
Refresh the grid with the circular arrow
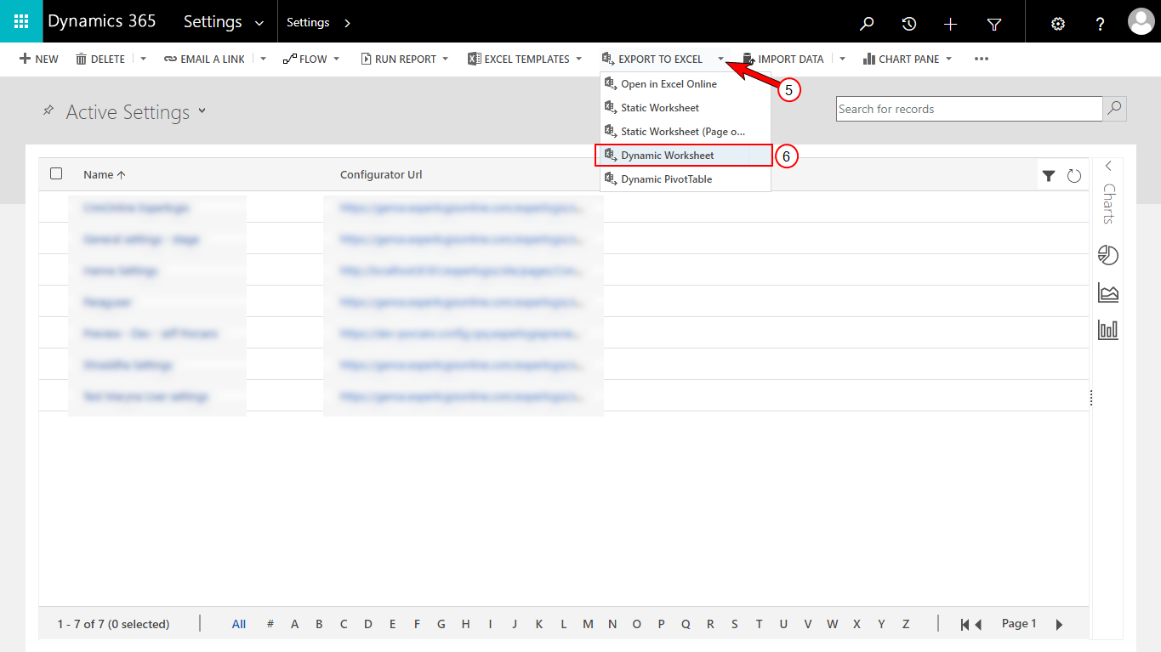pos(1074,176)
